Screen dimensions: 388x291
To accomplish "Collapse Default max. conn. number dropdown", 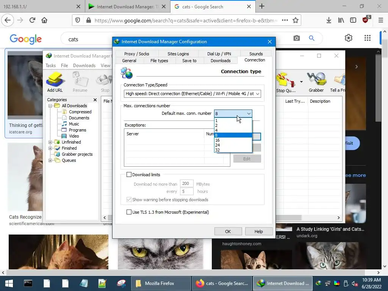I will click(x=249, y=114).
